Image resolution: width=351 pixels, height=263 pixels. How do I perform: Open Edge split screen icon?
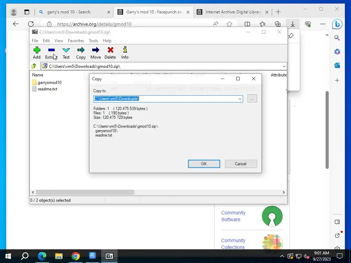[247, 24]
